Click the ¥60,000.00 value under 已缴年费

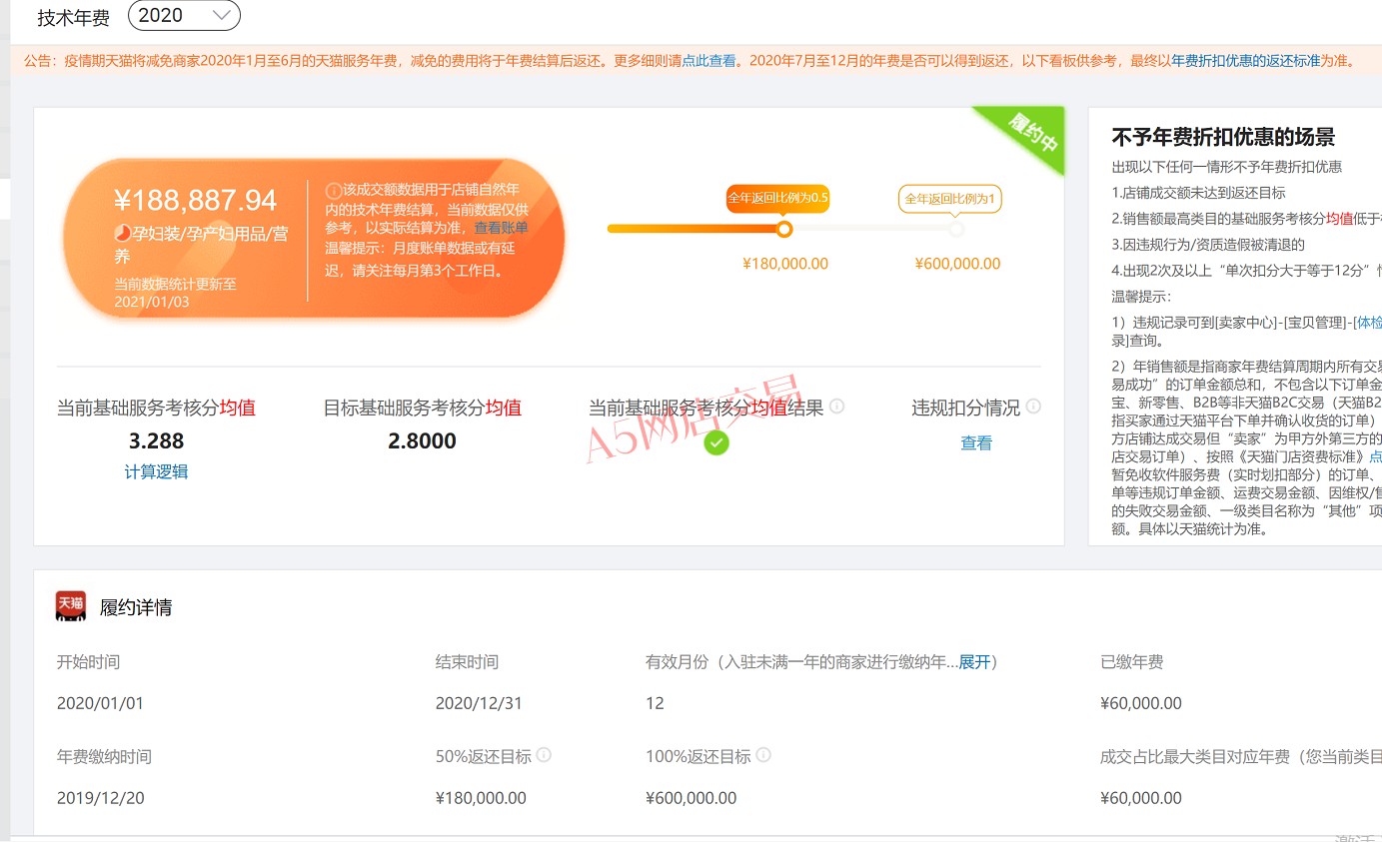coord(1140,703)
